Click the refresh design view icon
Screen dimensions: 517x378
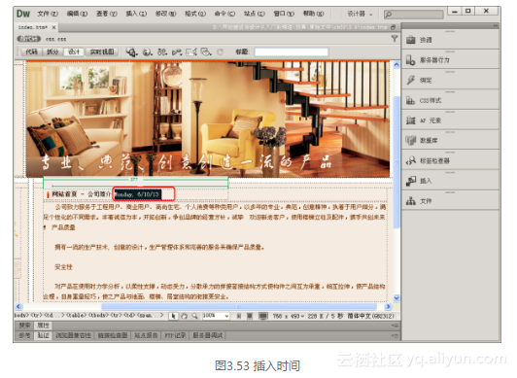point(220,52)
